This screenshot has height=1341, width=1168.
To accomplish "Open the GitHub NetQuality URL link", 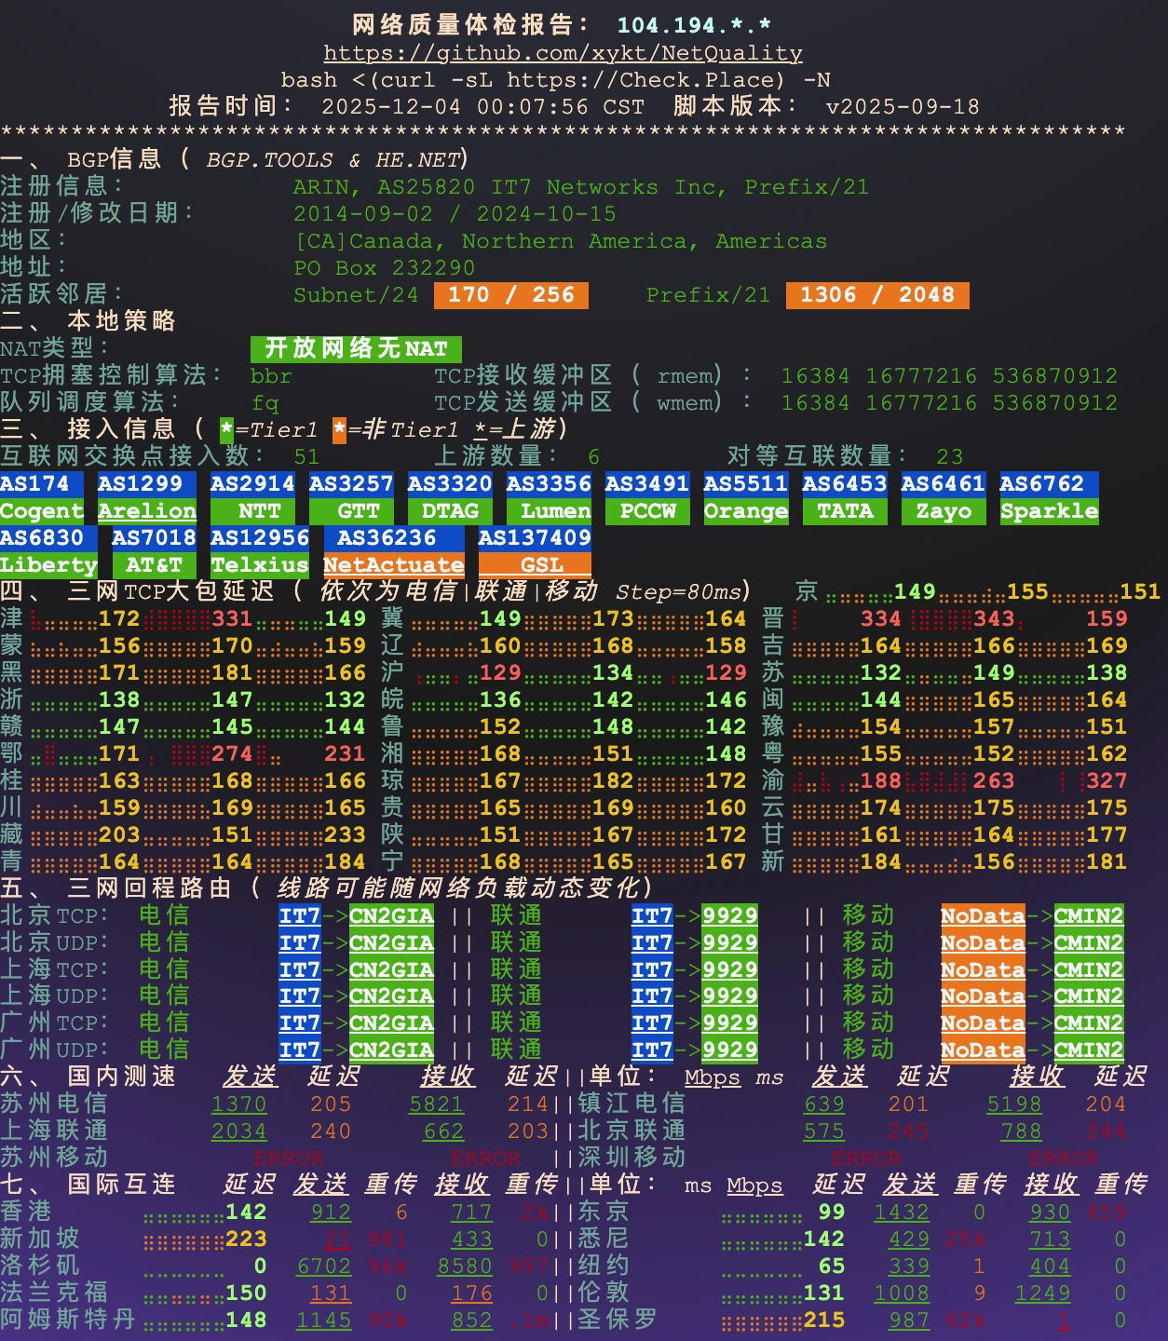I will pyautogui.click(x=563, y=53).
